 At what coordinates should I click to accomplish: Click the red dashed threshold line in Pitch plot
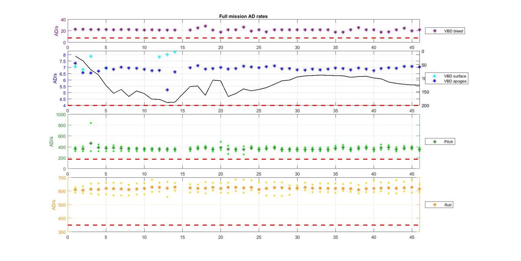click(x=244, y=159)
